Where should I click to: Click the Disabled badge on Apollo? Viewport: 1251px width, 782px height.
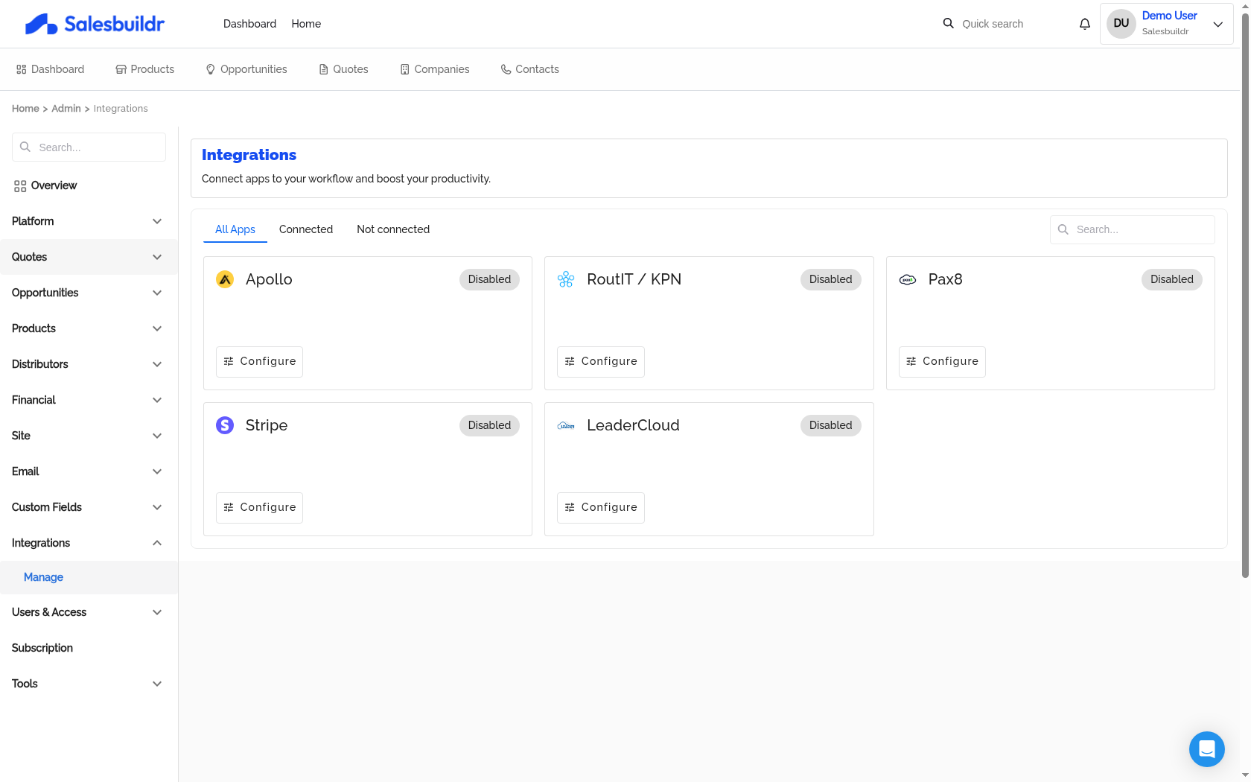(x=489, y=279)
